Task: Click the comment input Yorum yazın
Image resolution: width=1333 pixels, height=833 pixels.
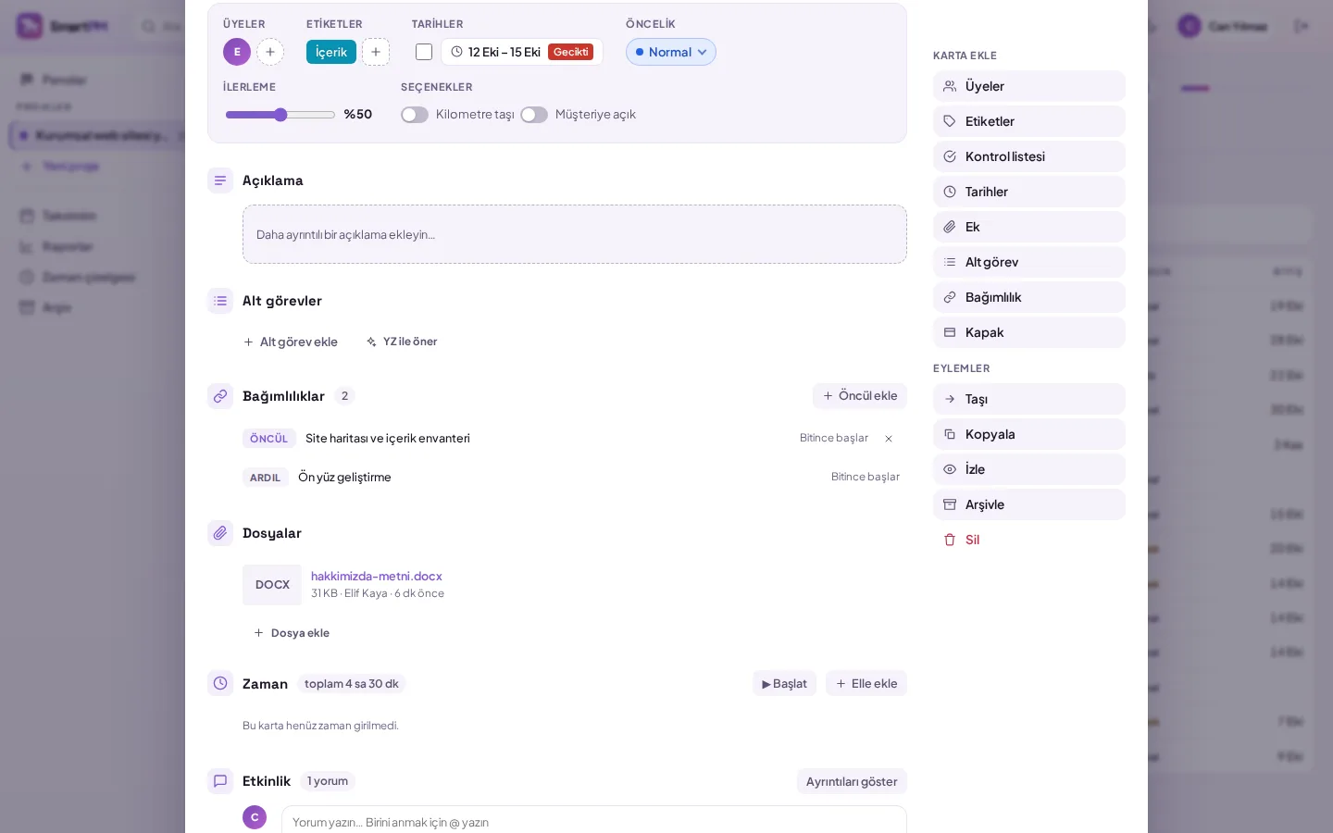Action: point(594,820)
